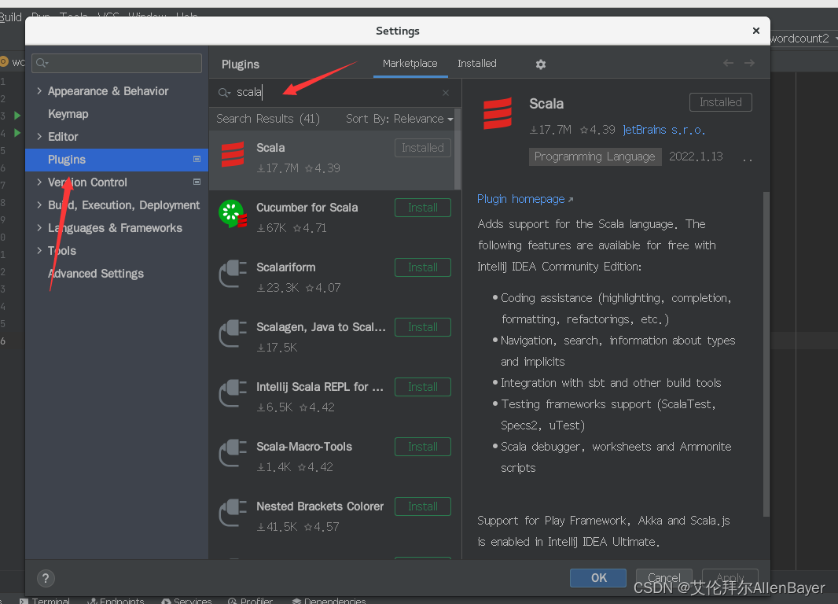Click the Scalariform plugin plug icon
This screenshot has height=604, width=838.
tap(233, 274)
